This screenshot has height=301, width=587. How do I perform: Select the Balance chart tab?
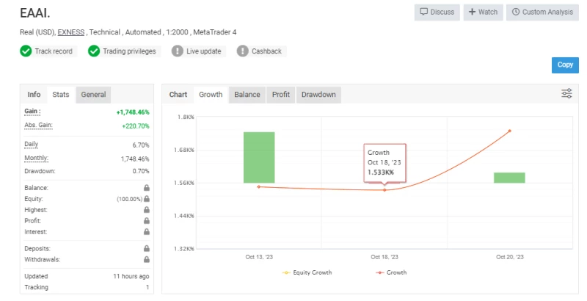coord(247,95)
